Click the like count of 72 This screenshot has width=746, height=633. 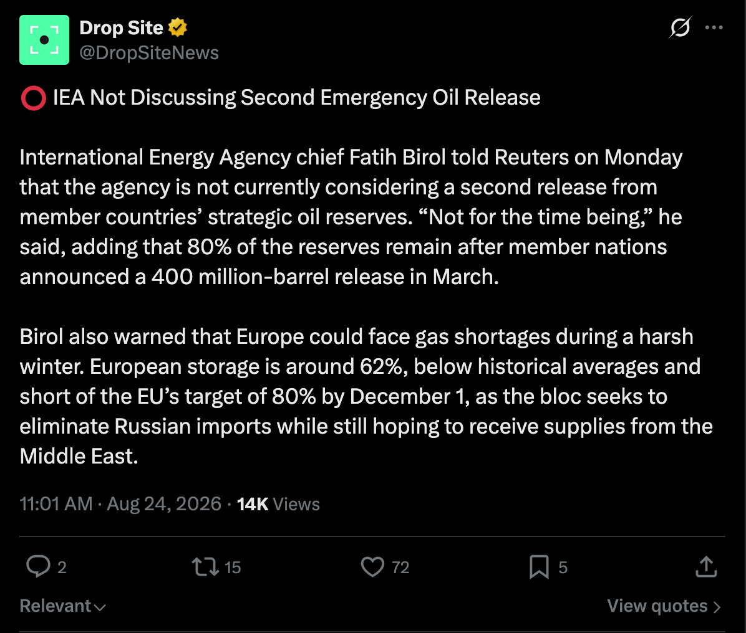400,568
